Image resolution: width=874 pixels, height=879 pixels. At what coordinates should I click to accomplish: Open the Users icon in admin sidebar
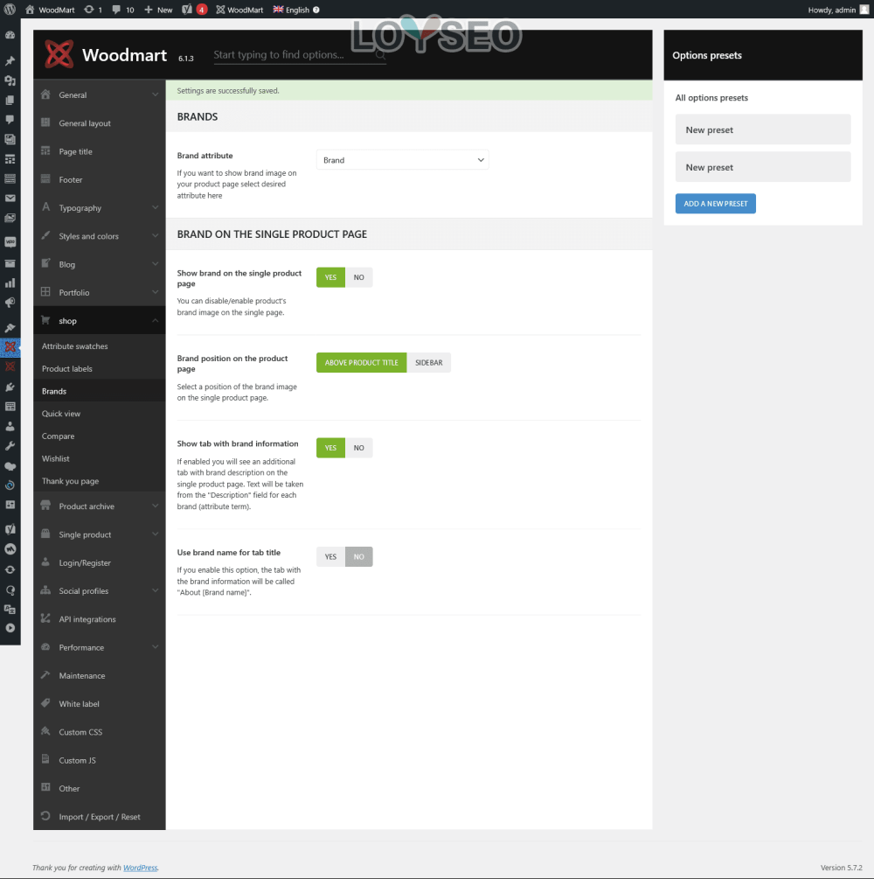(x=10, y=426)
